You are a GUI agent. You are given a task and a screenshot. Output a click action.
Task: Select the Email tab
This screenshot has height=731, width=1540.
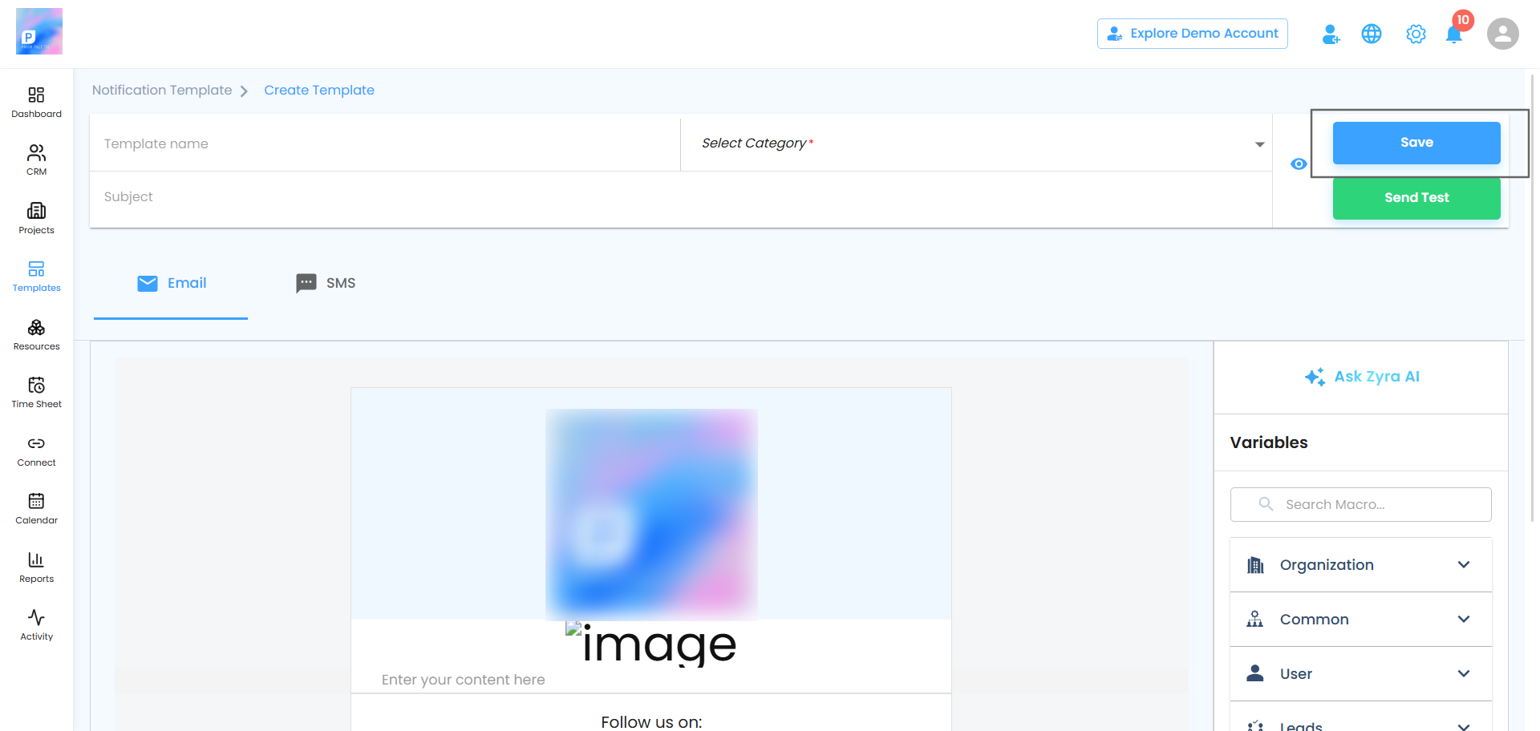coord(171,283)
